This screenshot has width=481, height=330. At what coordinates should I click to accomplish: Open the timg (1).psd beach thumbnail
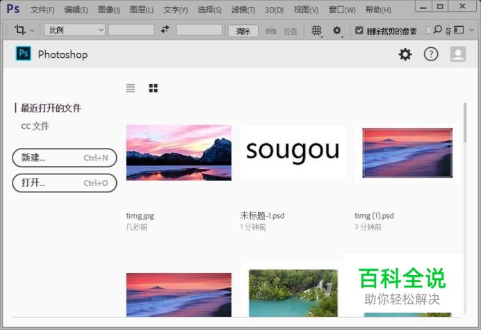[x=407, y=152]
